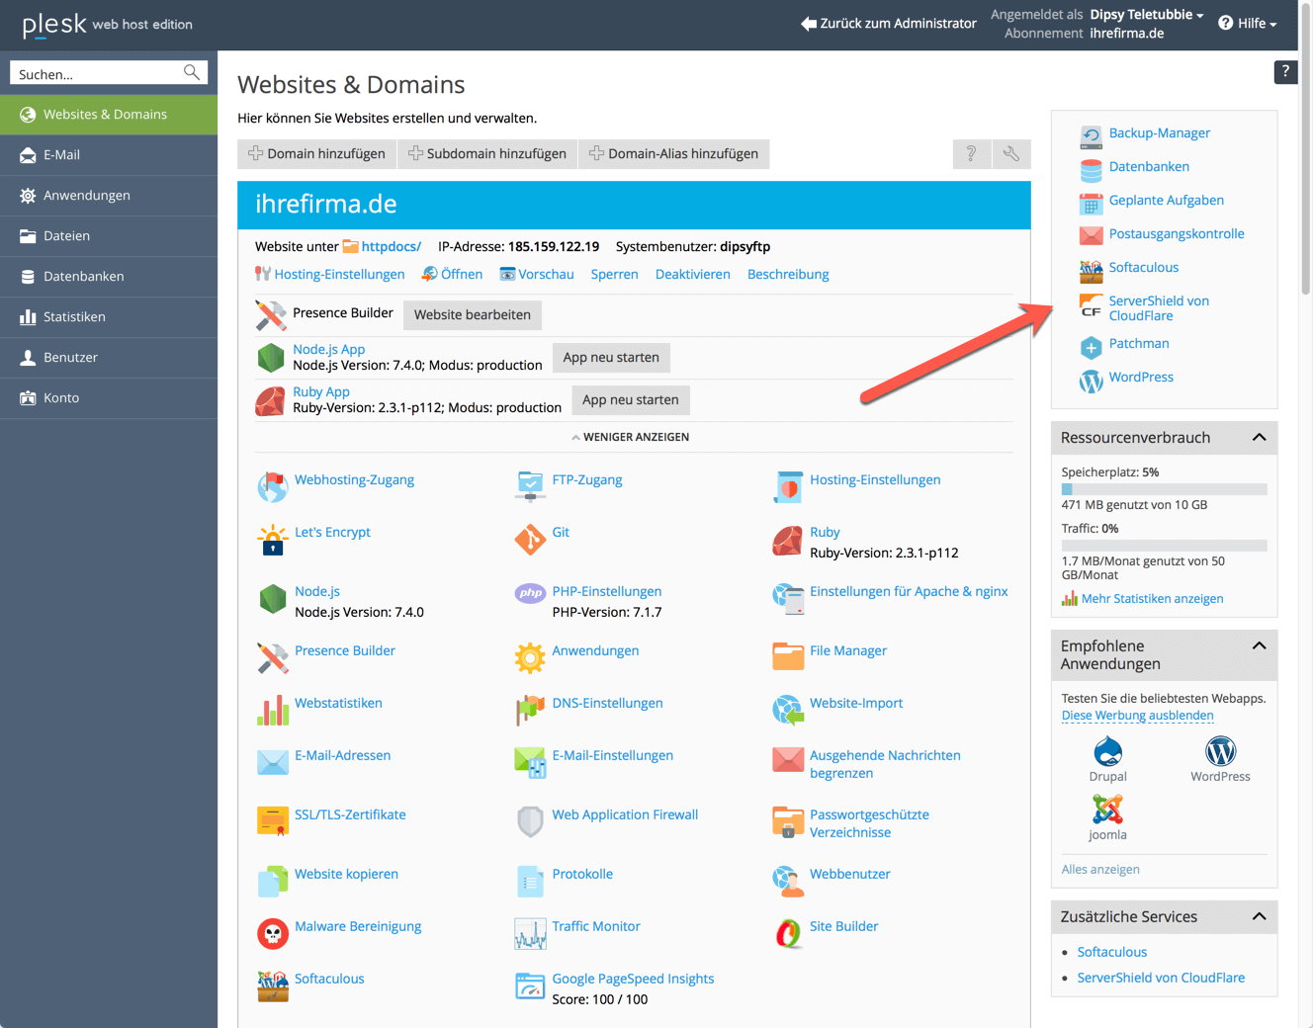1313x1028 pixels.
Task: Click the wrench settings icon button
Action: pyautogui.click(x=1010, y=154)
